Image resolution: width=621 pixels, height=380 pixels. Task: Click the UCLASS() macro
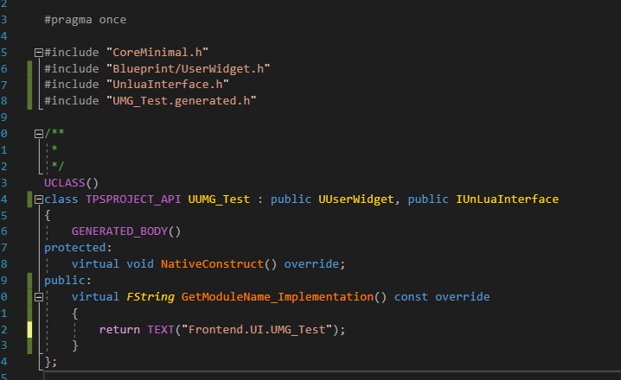(71, 183)
